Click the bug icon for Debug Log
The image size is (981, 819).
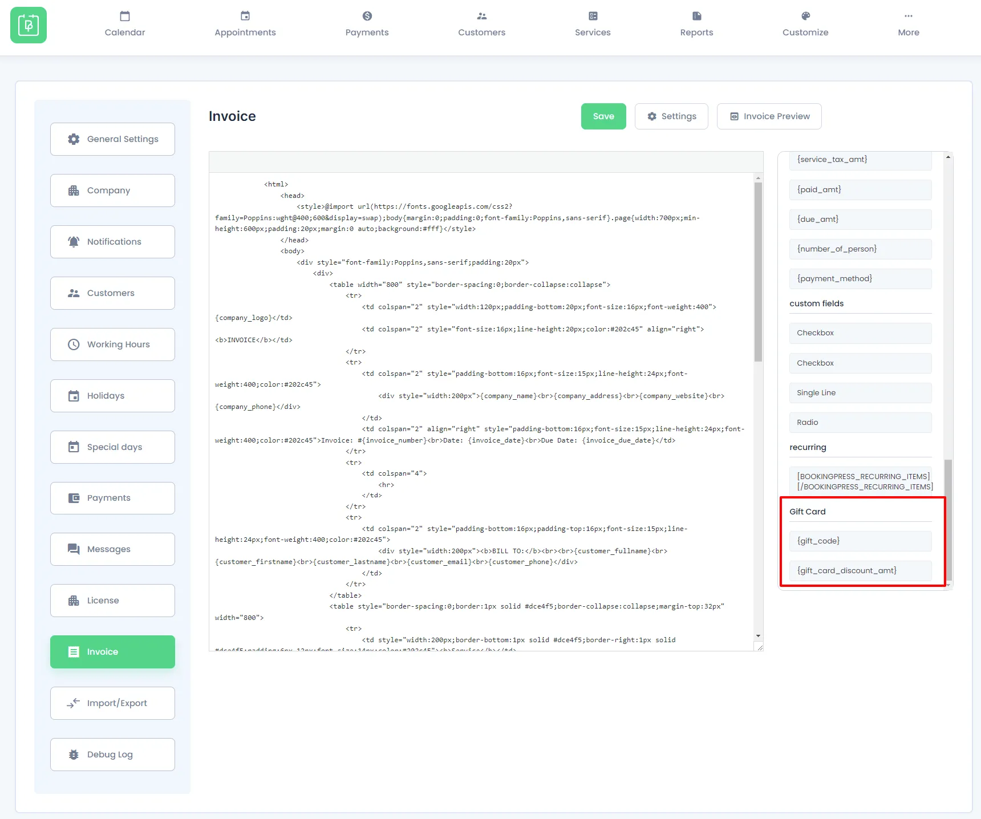click(74, 755)
